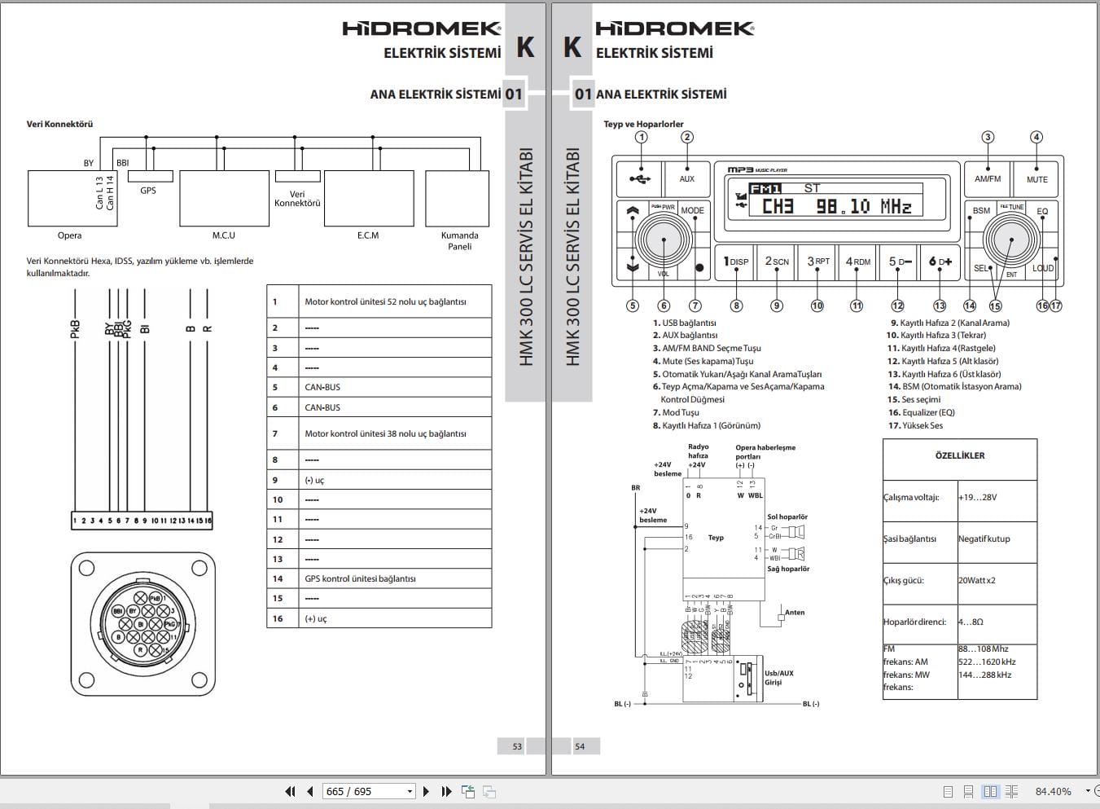The image size is (1100, 809).
Task: Navigate to the previous page
Action: (x=309, y=791)
